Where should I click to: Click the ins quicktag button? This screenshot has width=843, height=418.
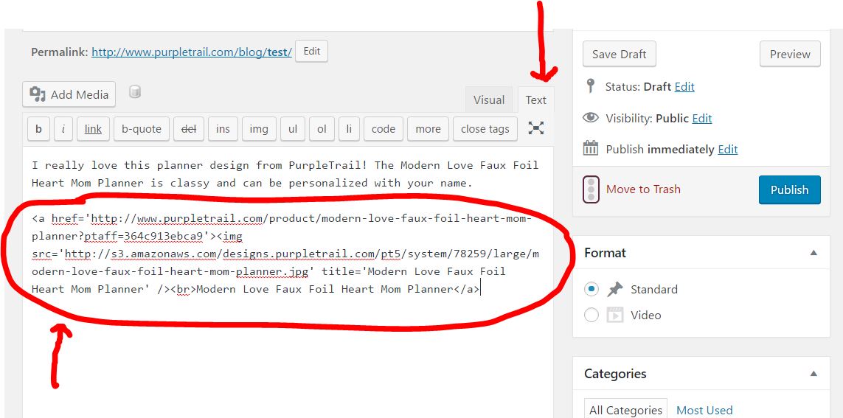[x=223, y=129]
